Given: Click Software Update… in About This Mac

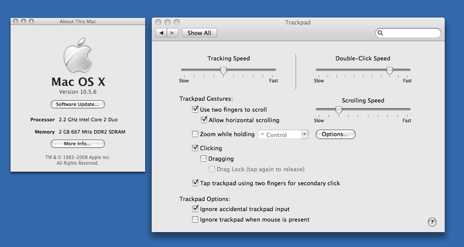Looking at the screenshot, I should [x=78, y=104].
